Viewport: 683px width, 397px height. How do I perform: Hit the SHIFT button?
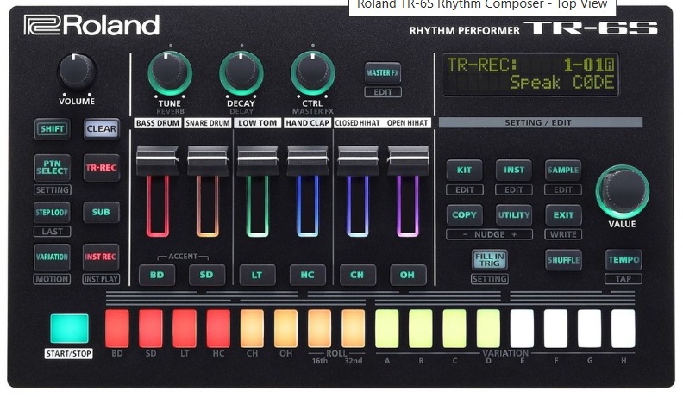pos(53,128)
